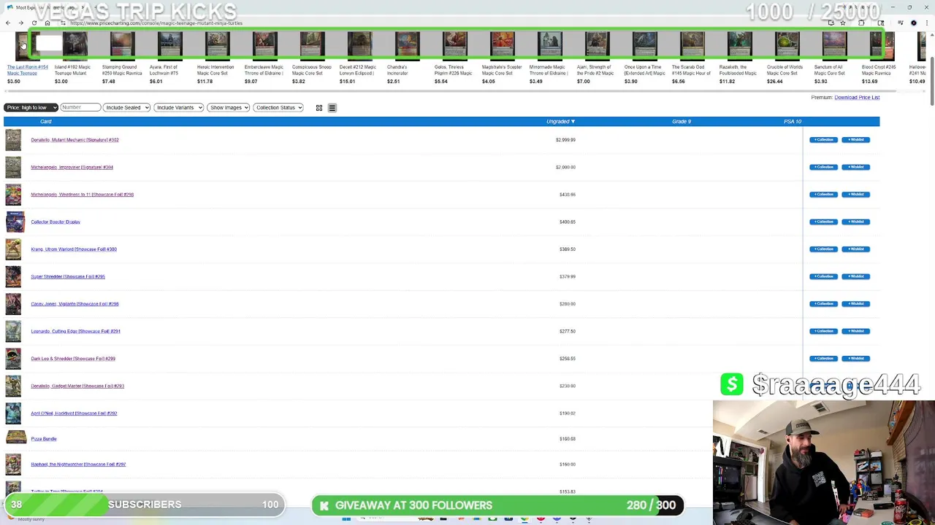The image size is (935, 525).
Task: Sort by Ungraded column header
Action: [560, 122]
